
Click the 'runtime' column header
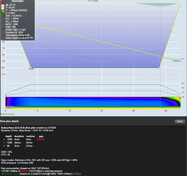(30, 136)
